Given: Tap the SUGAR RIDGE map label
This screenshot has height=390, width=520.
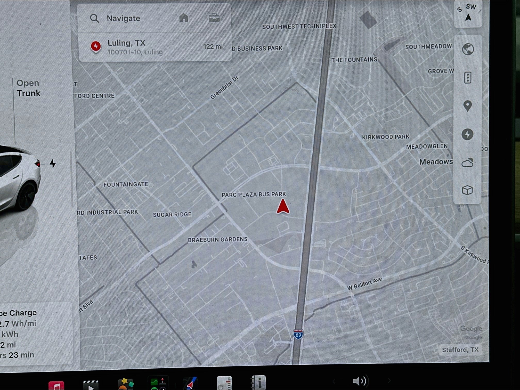Looking at the screenshot, I should [x=172, y=215].
